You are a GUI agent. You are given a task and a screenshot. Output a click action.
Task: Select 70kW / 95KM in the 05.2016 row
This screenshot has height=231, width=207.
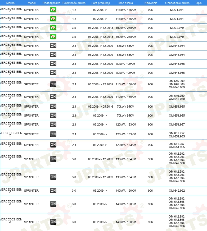pos(125,107)
